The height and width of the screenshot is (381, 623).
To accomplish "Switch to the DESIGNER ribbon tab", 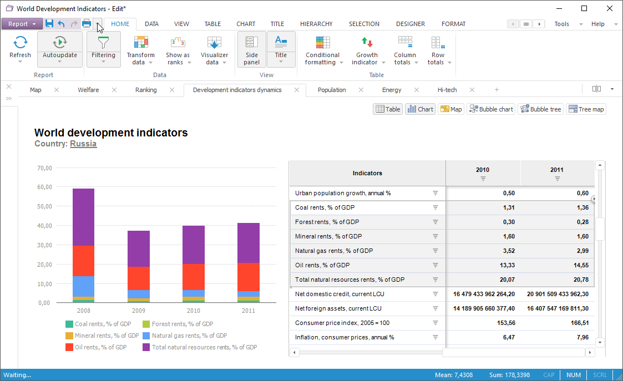I will click(x=410, y=24).
